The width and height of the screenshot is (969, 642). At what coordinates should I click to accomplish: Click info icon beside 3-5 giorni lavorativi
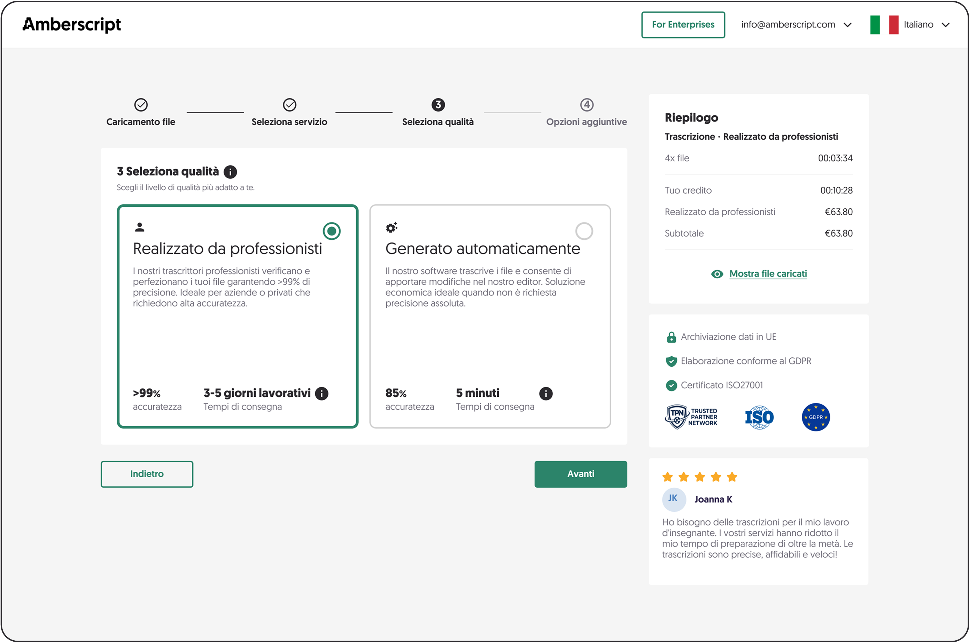pyautogui.click(x=322, y=394)
